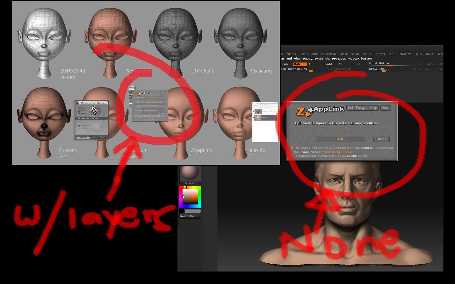This screenshot has height=284, width=455.
Task: Click Set Target App in ZAppLink
Action: (362, 108)
